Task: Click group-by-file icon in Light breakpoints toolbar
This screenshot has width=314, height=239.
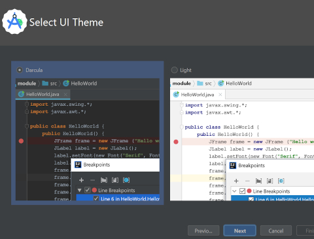Action: [x=270, y=181]
